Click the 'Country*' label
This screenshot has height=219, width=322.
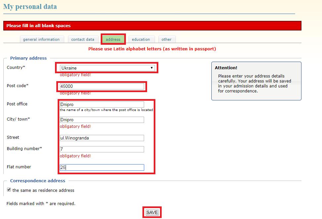[x=16, y=67]
